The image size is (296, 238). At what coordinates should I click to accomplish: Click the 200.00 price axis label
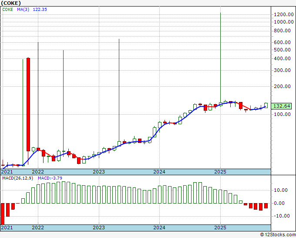coord(282,86)
